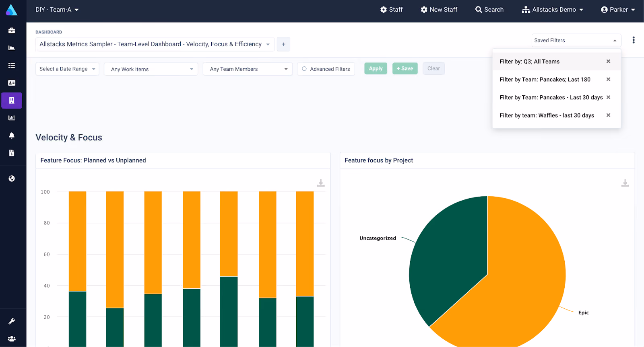Download the Planned vs Unplanned chart

click(x=321, y=183)
